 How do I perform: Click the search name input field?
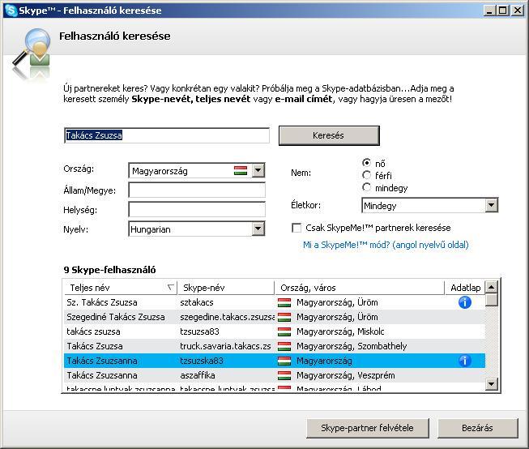point(167,135)
